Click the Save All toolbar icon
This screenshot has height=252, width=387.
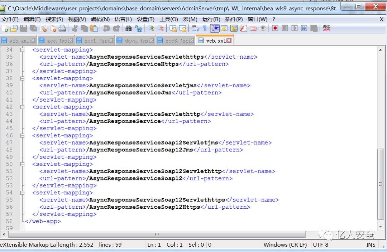pos(33,28)
